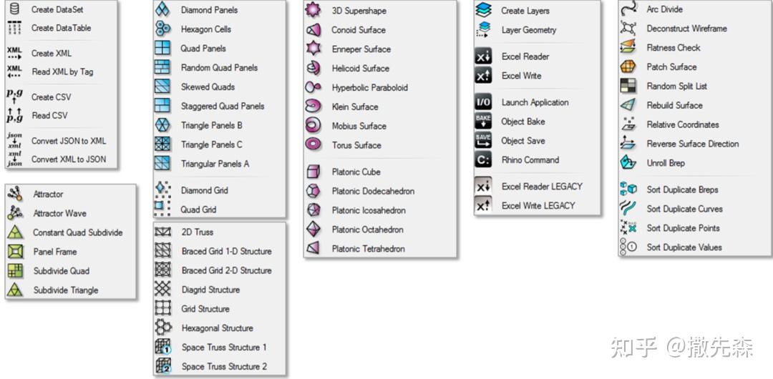Screen dimensions: 773x379
Task: Click the Unroll Brep icon
Action: point(628,163)
